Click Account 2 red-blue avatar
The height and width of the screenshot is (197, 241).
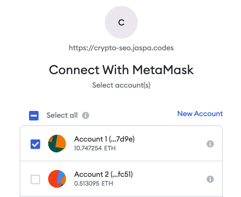[x=57, y=179]
